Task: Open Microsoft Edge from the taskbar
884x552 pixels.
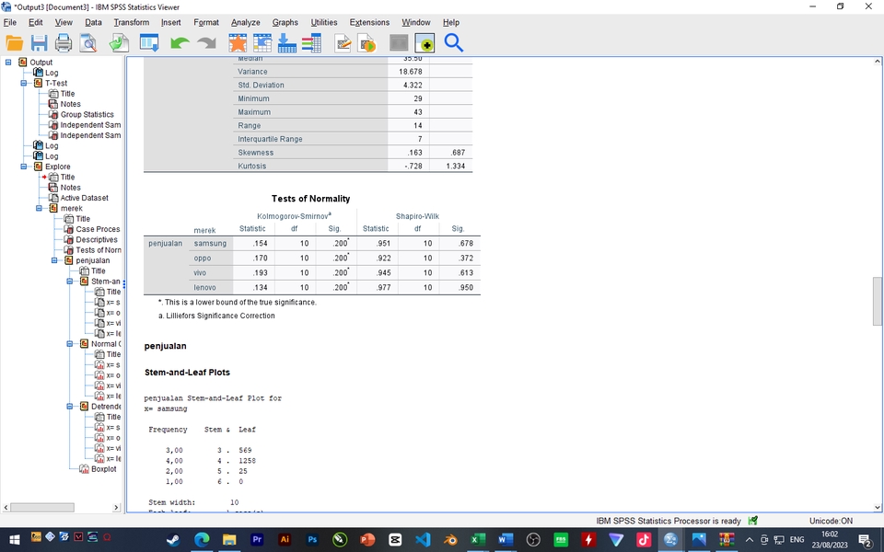Action: coord(202,540)
